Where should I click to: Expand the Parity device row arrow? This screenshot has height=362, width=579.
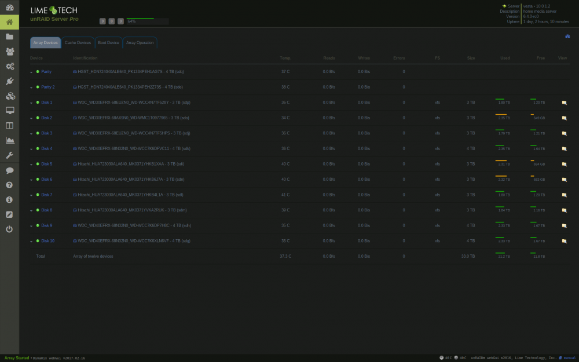point(31,72)
